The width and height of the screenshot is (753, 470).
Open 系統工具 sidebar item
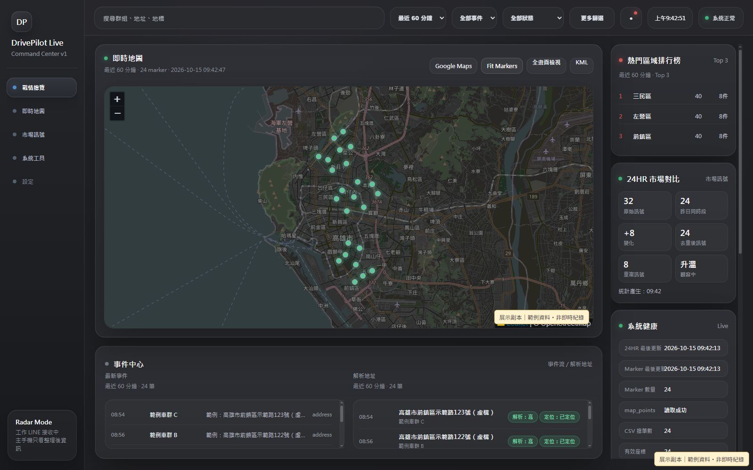click(41, 158)
